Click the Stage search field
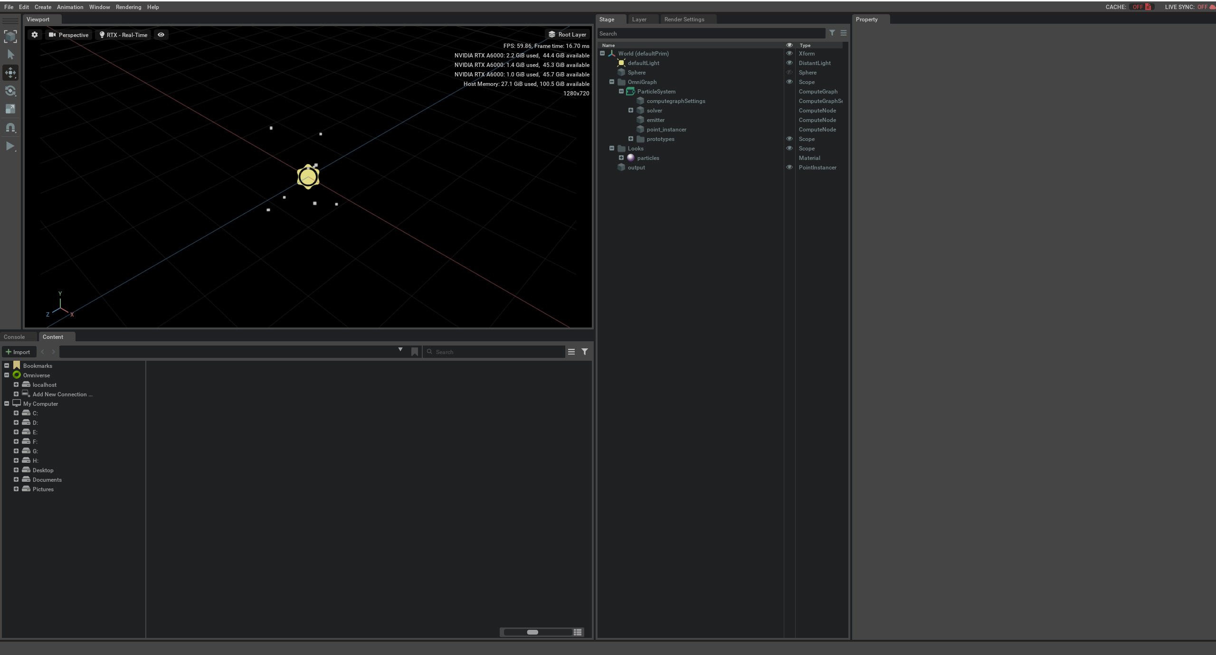Viewport: 1216px width, 655px height. click(x=711, y=34)
